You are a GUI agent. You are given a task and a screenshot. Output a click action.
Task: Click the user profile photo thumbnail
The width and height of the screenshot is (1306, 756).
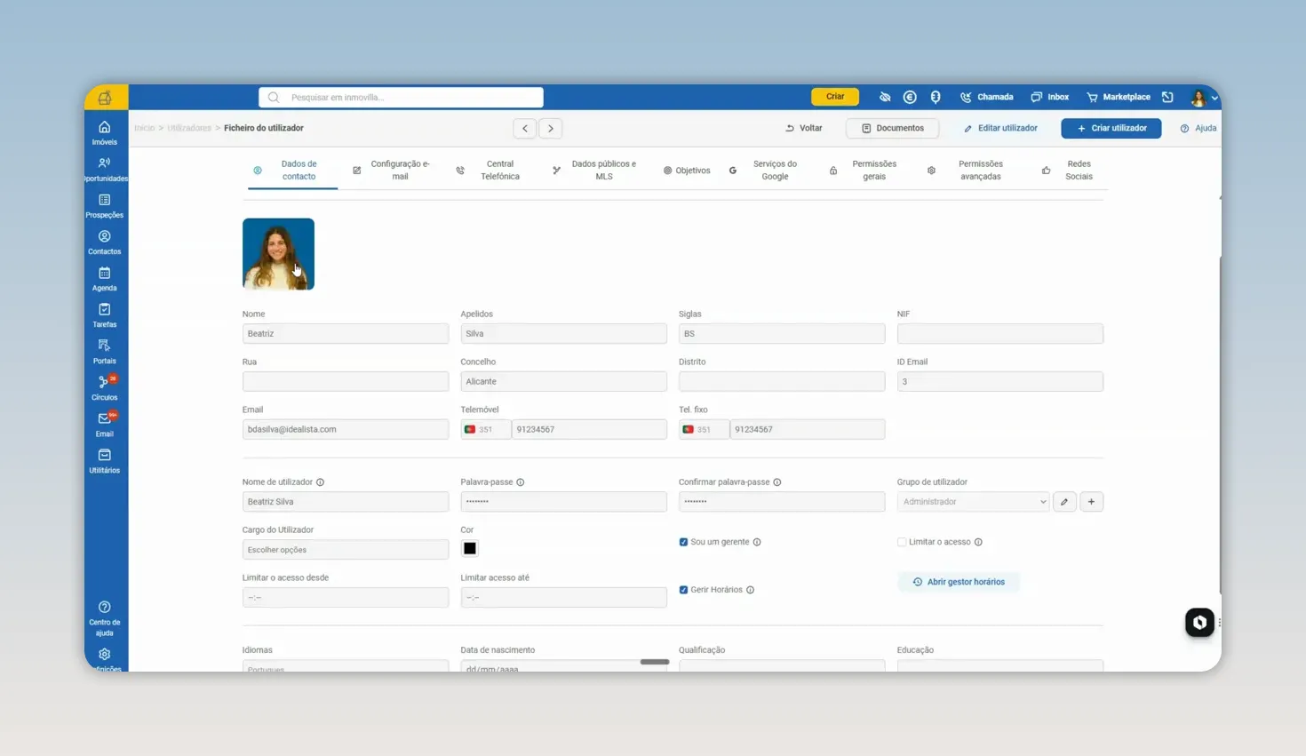pos(278,254)
